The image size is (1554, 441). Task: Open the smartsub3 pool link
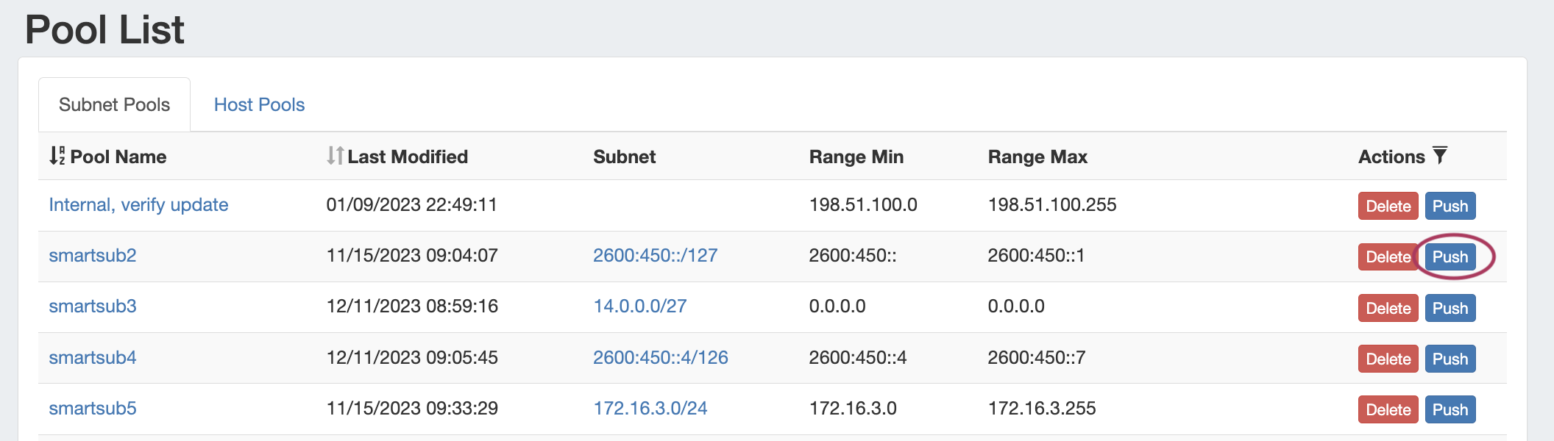[x=93, y=306]
